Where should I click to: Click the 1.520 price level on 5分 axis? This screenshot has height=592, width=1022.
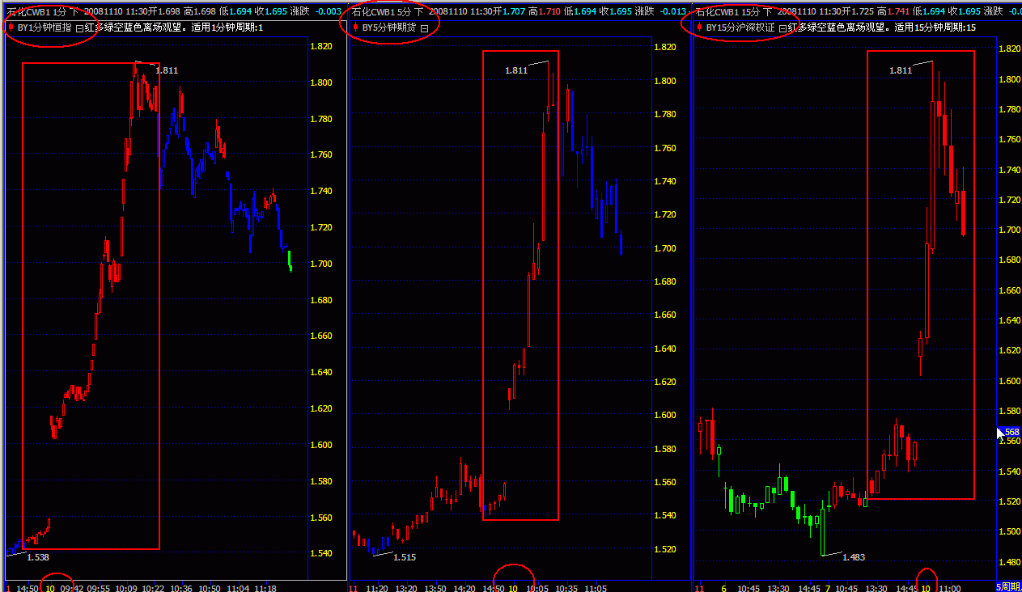tap(665, 549)
